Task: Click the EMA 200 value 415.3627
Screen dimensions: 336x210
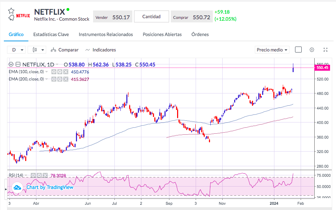Action: tap(80, 79)
